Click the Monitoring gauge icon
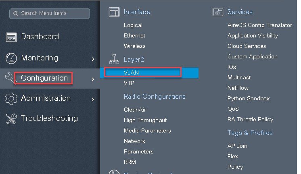Viewport: 301px width, 174px height. [x=11, y=58]
